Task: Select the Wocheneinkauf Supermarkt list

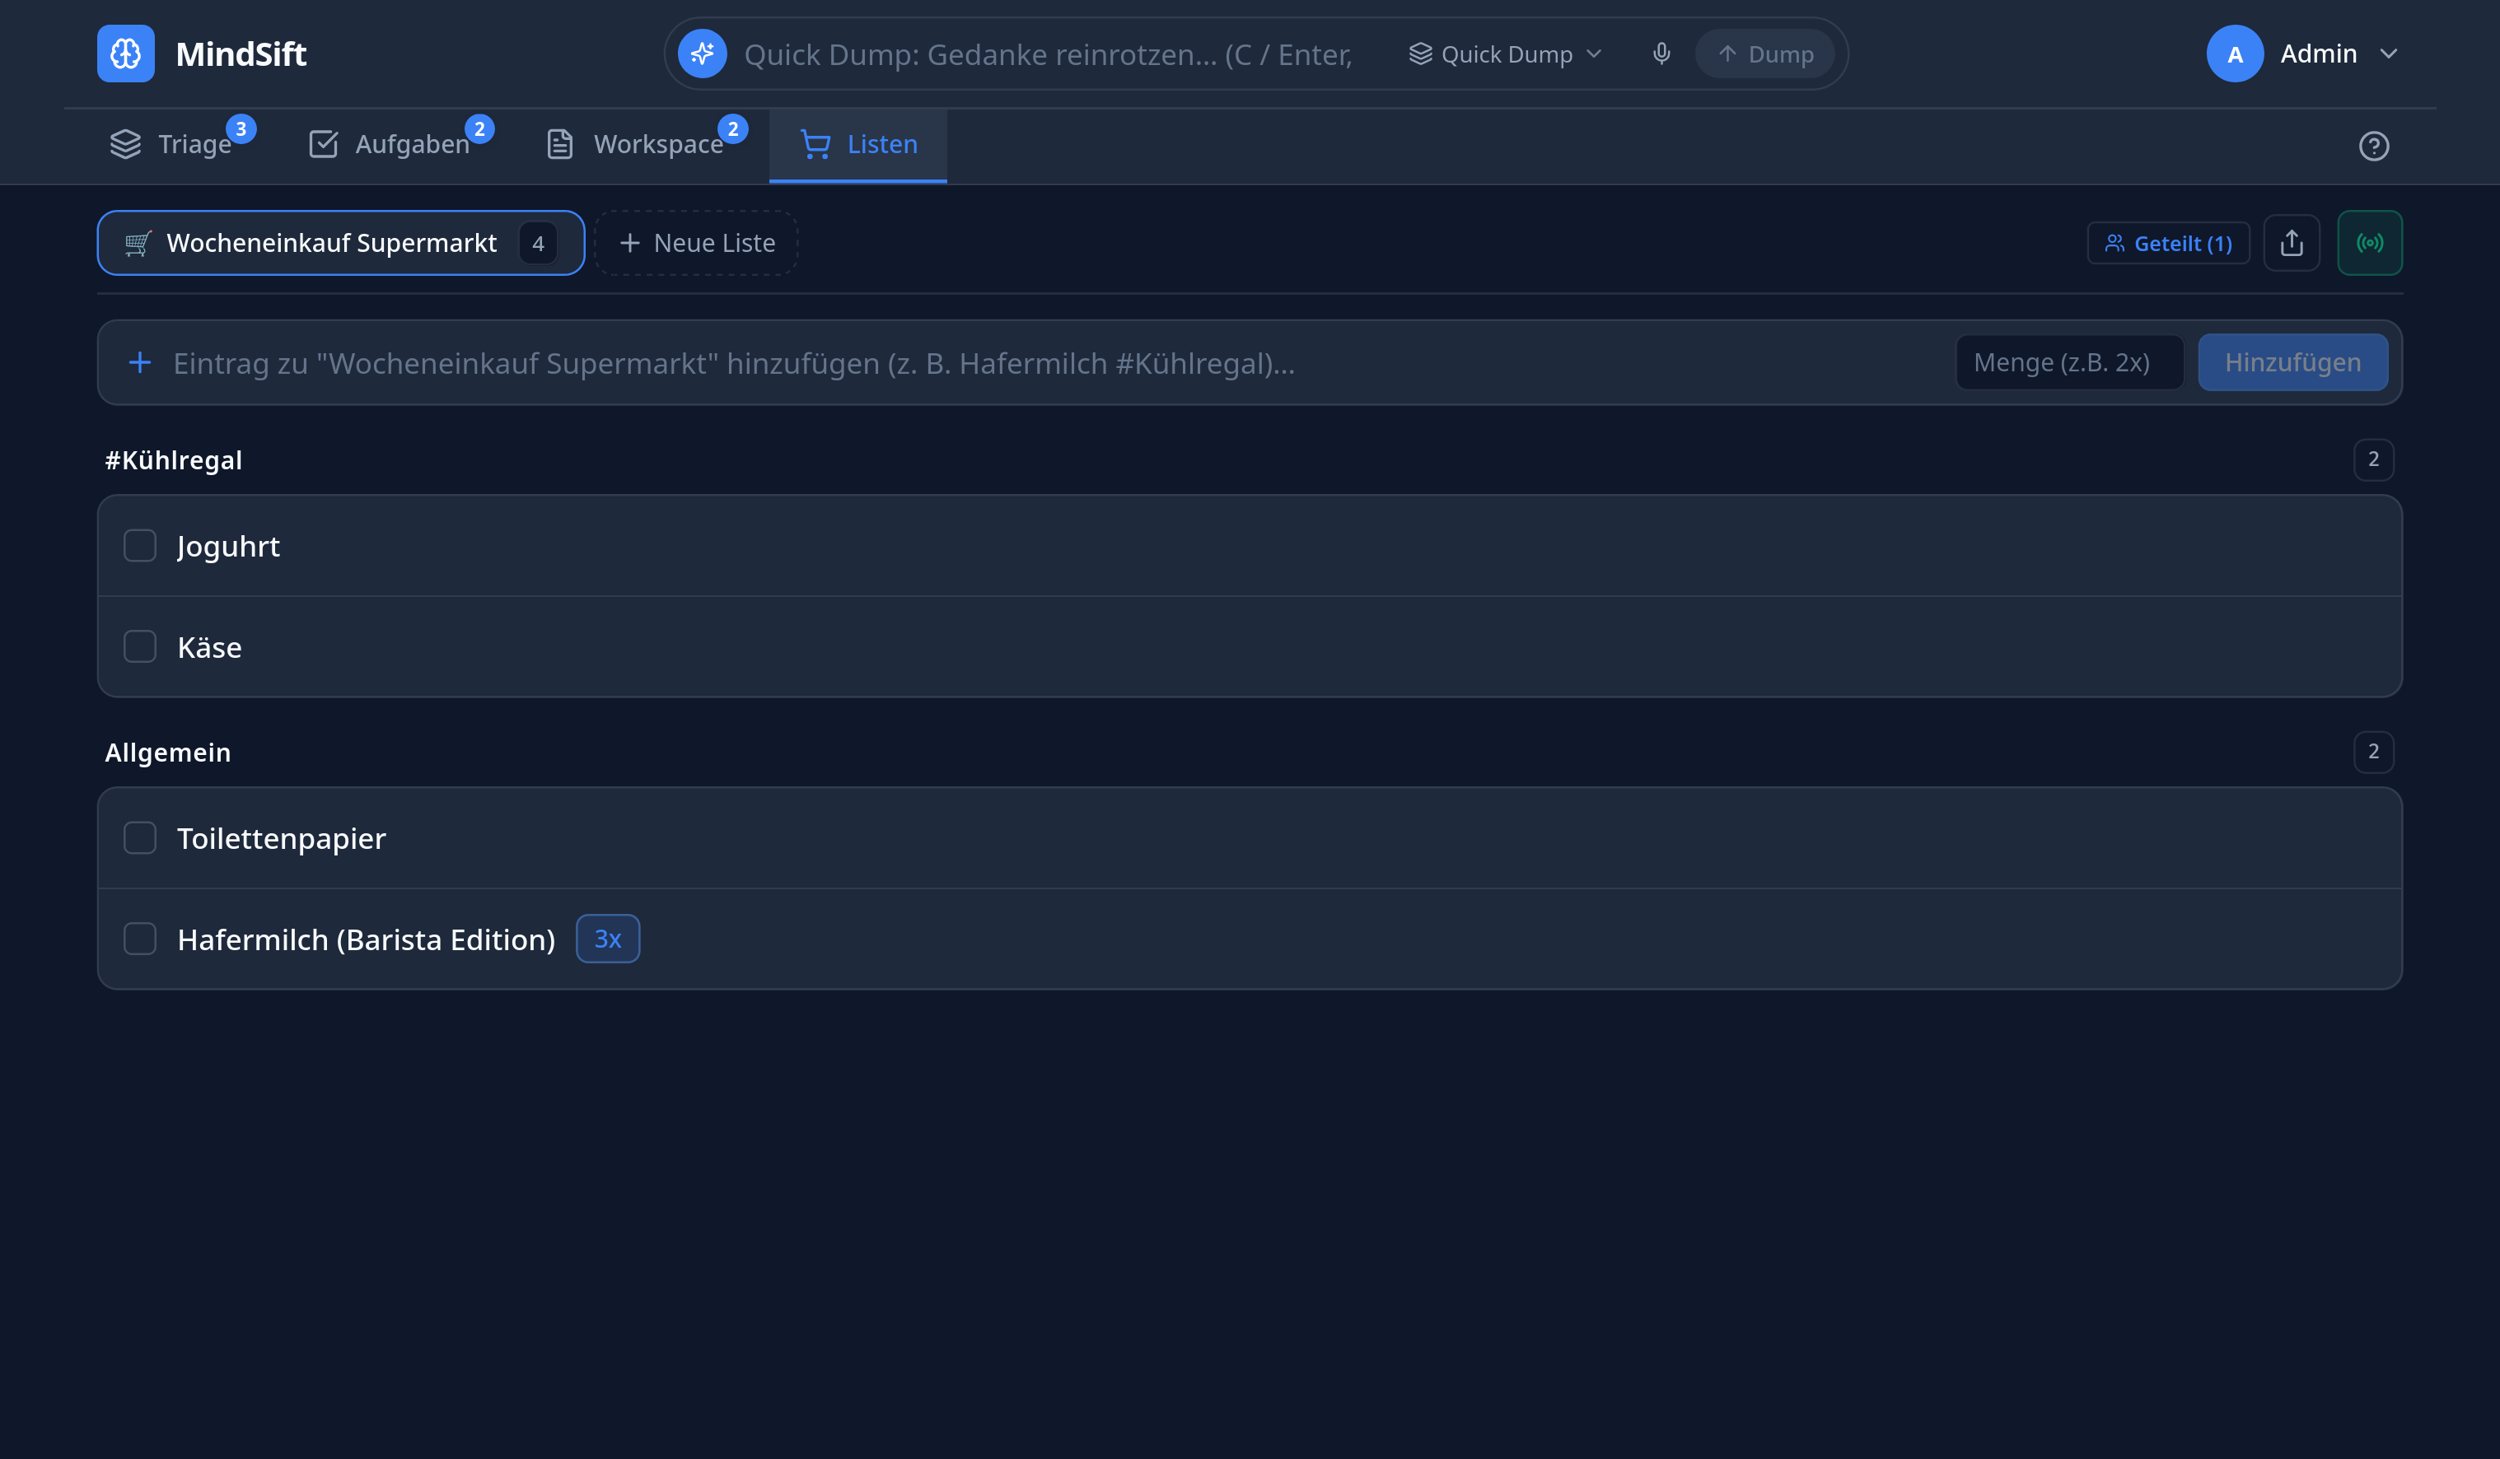Action: click(340, 243)
